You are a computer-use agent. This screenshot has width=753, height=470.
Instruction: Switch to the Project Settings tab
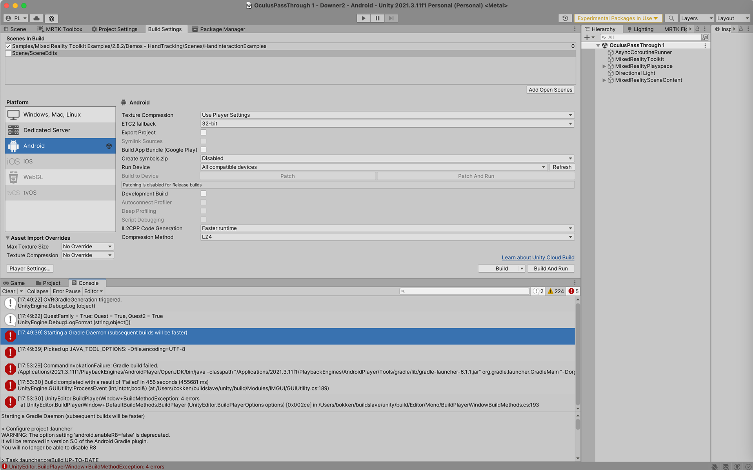pyautogui.click(x=115, y=29)
